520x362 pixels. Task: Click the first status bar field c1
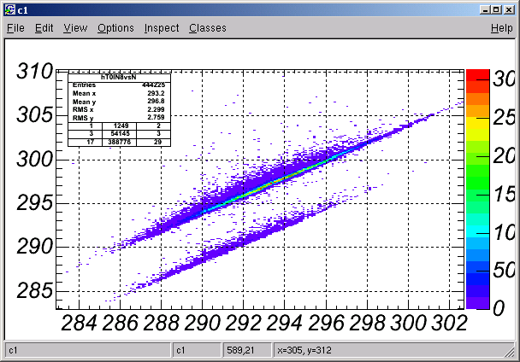pos(88,350)
